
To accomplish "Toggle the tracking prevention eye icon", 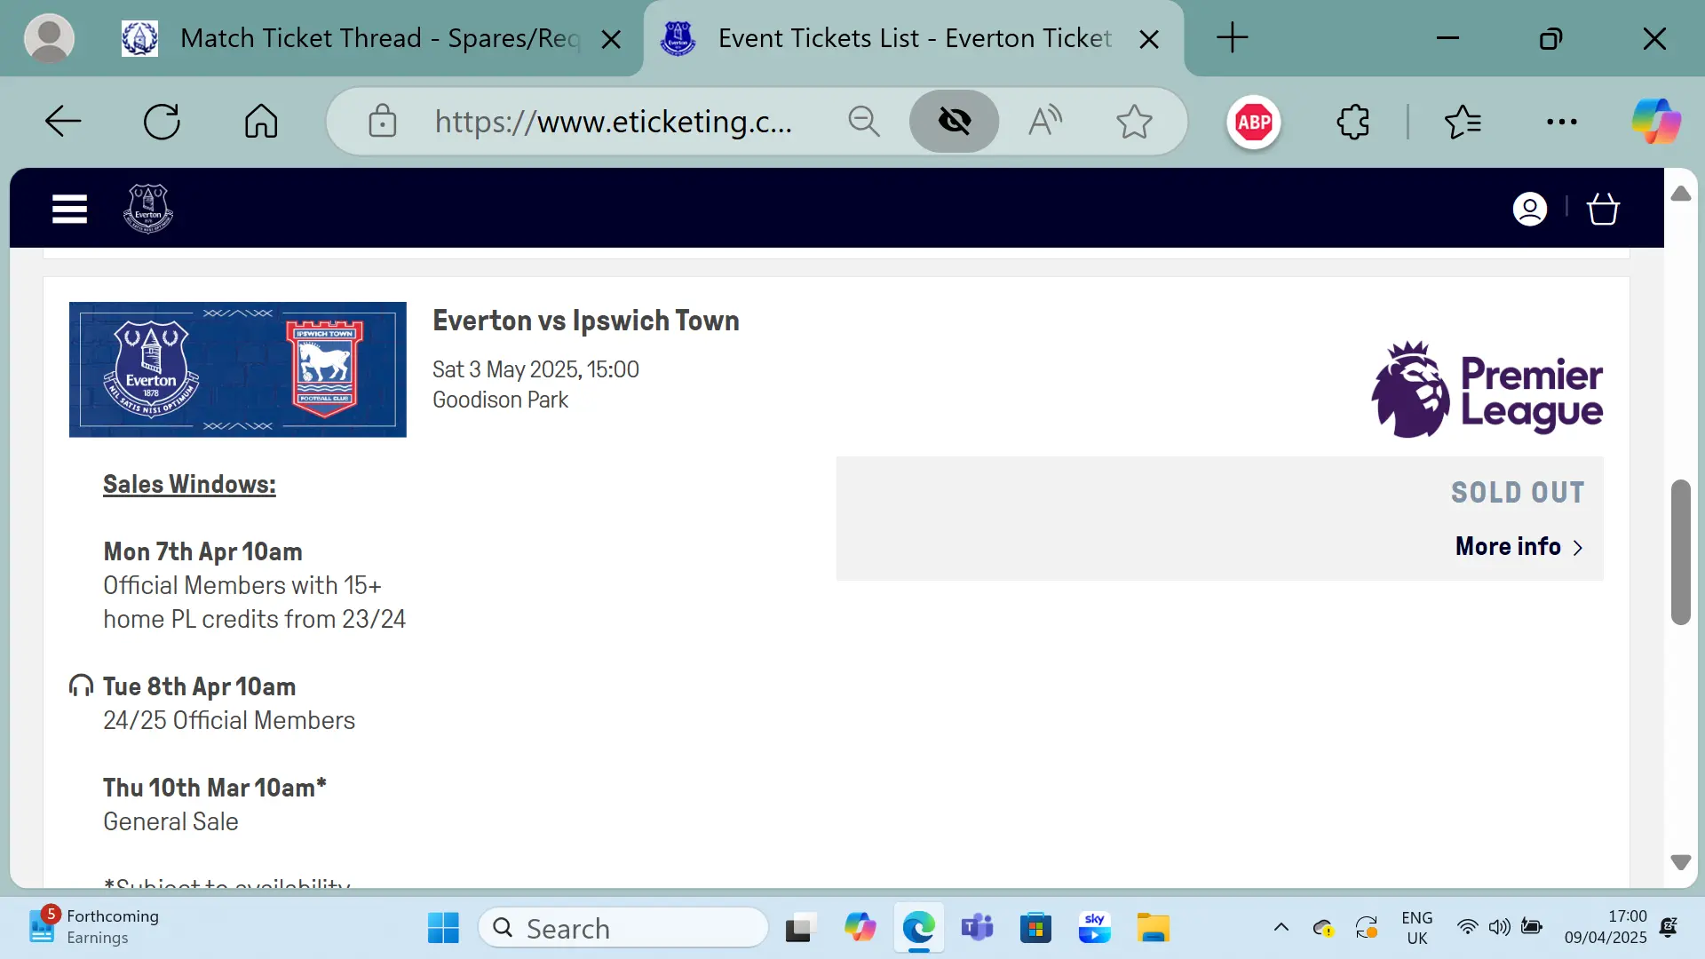I will pos(955,122).
